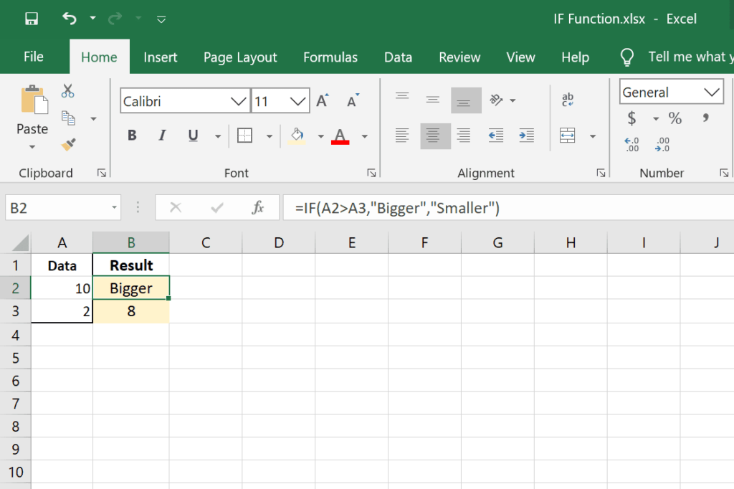Click the Tell me what search box
The height and width of the screenshot is (489, 734).
coord(677,57)
